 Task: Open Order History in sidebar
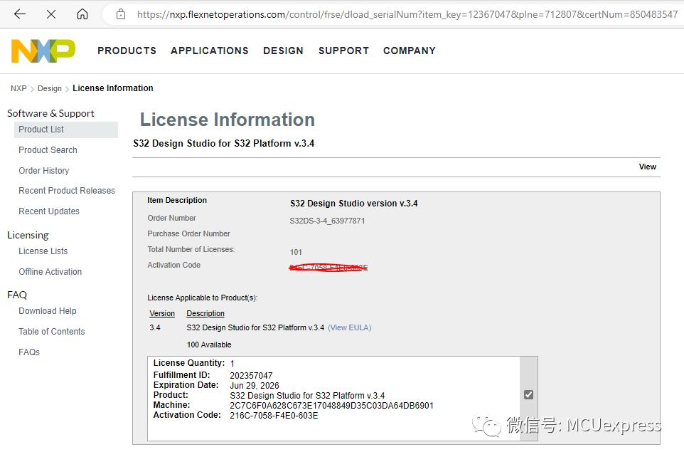(x=43, y=170)
